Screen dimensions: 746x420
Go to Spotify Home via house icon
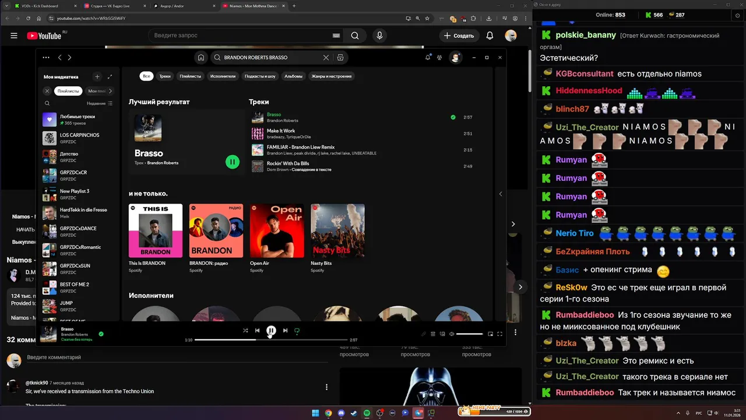pos(201,58)
